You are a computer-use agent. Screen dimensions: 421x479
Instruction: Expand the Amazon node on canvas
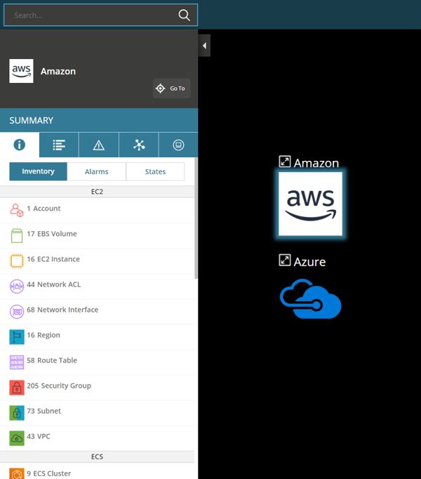tap(285, 162)
